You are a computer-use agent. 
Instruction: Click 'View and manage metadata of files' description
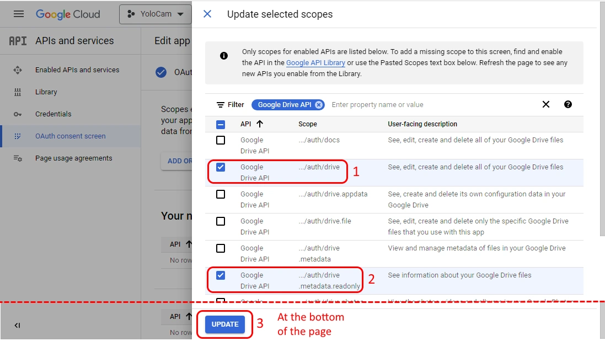(x=476, y=248)
